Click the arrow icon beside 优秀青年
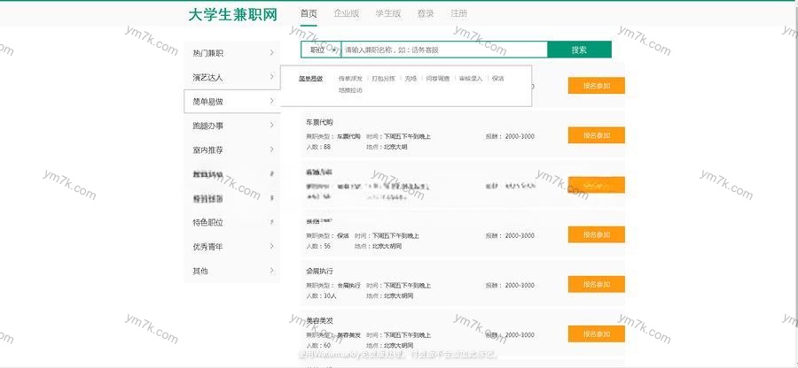Image resolution: width=798 pixels, height=368 pixels. (x=271, y=246)
